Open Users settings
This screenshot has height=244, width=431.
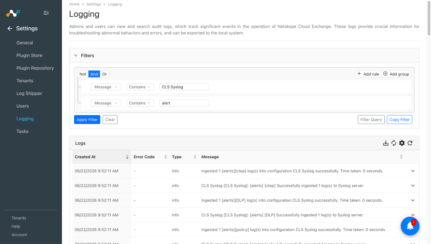(23, 106)
